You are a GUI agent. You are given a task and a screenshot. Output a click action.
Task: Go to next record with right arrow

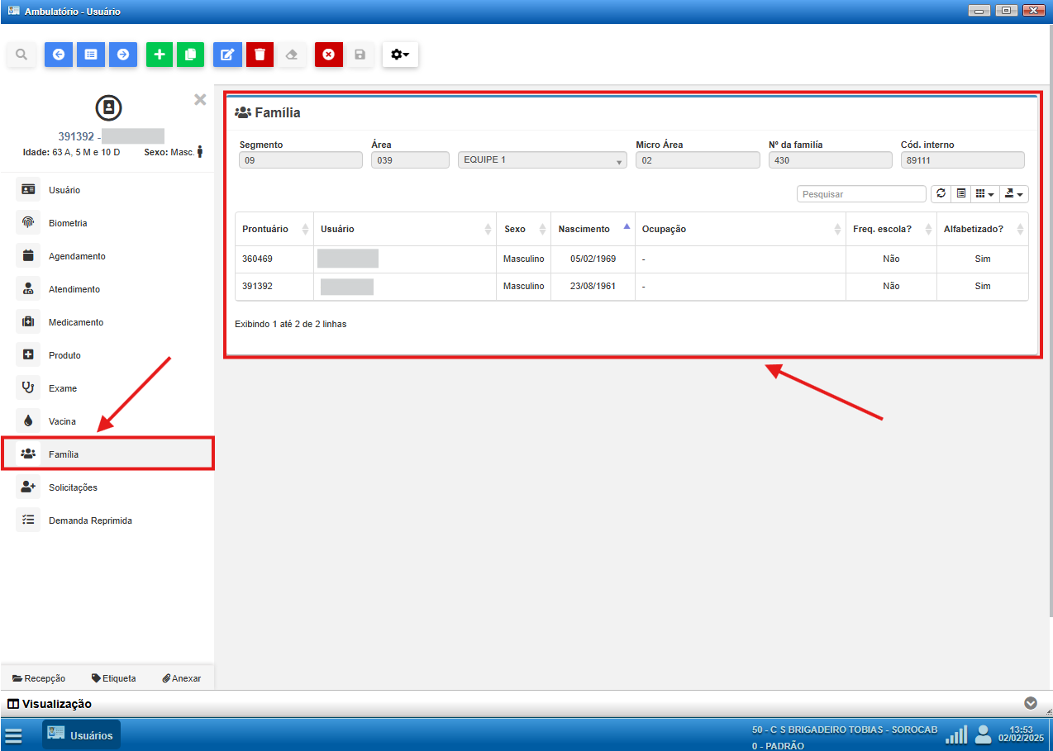[x=123, y=55]
